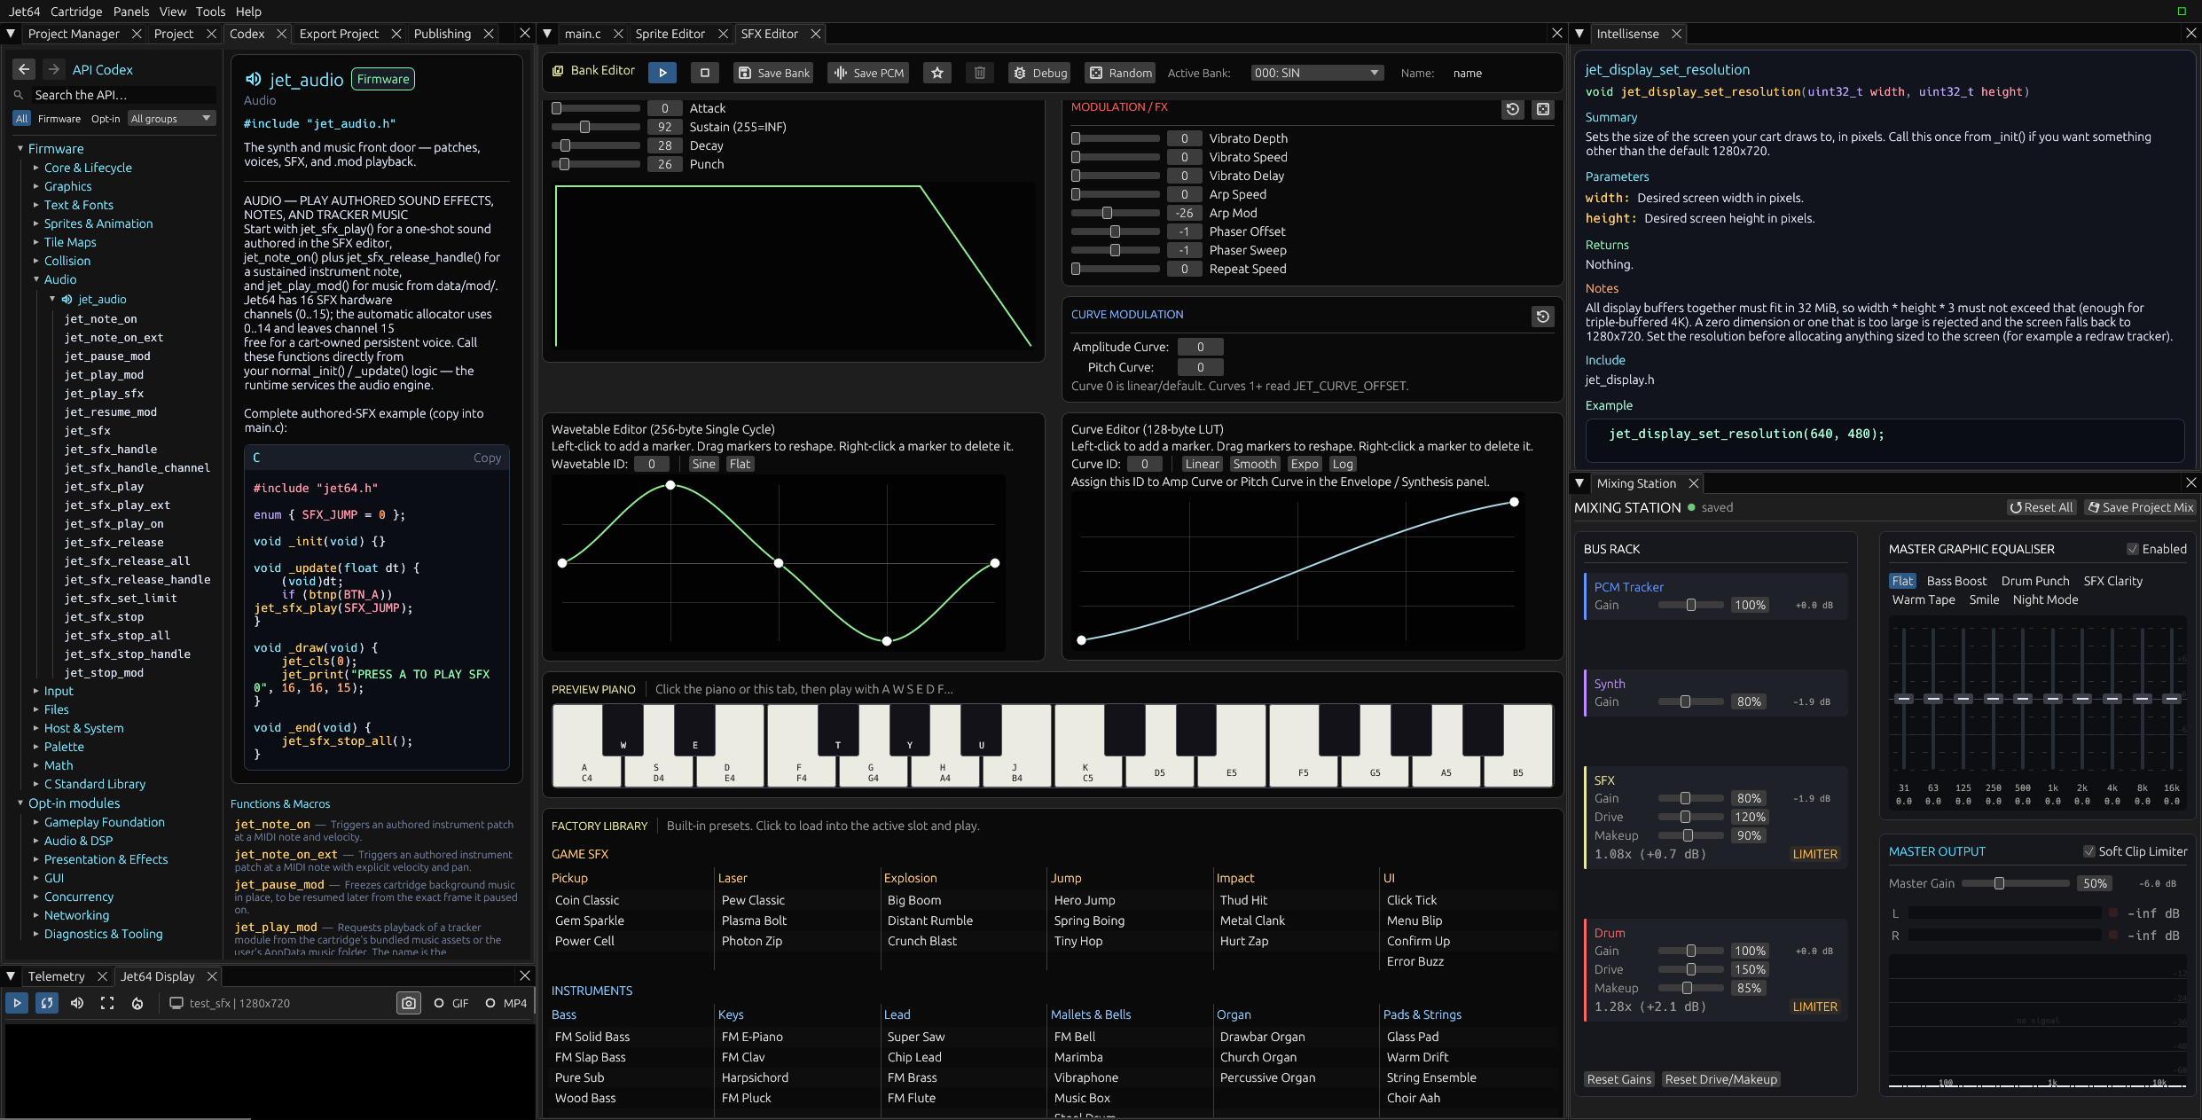Viewport: 2202px width, 1120px height.
Task: Go forward in the API Codex
Action: point(53,69)
